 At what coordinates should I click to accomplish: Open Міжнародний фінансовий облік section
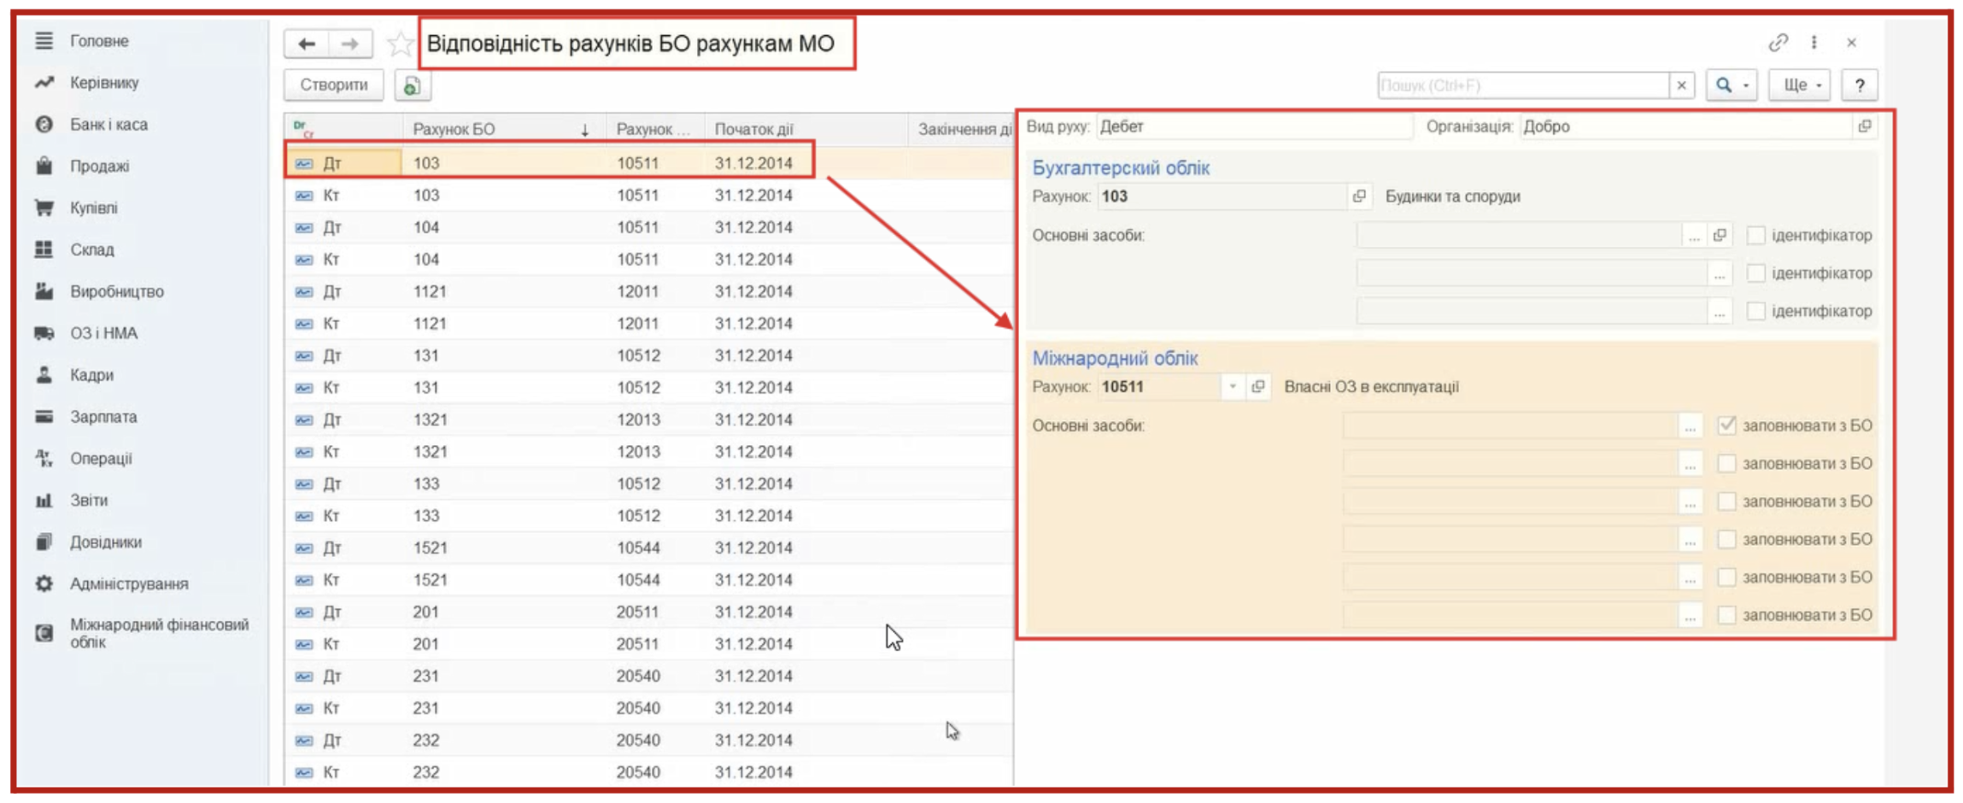tap(159, 633)
